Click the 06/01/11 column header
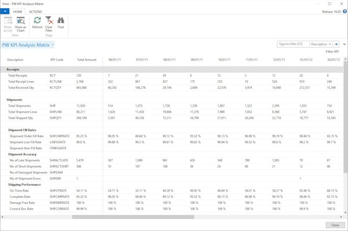Image resolution: width=348 pixels, height=231 pixels. pos(114,60)
